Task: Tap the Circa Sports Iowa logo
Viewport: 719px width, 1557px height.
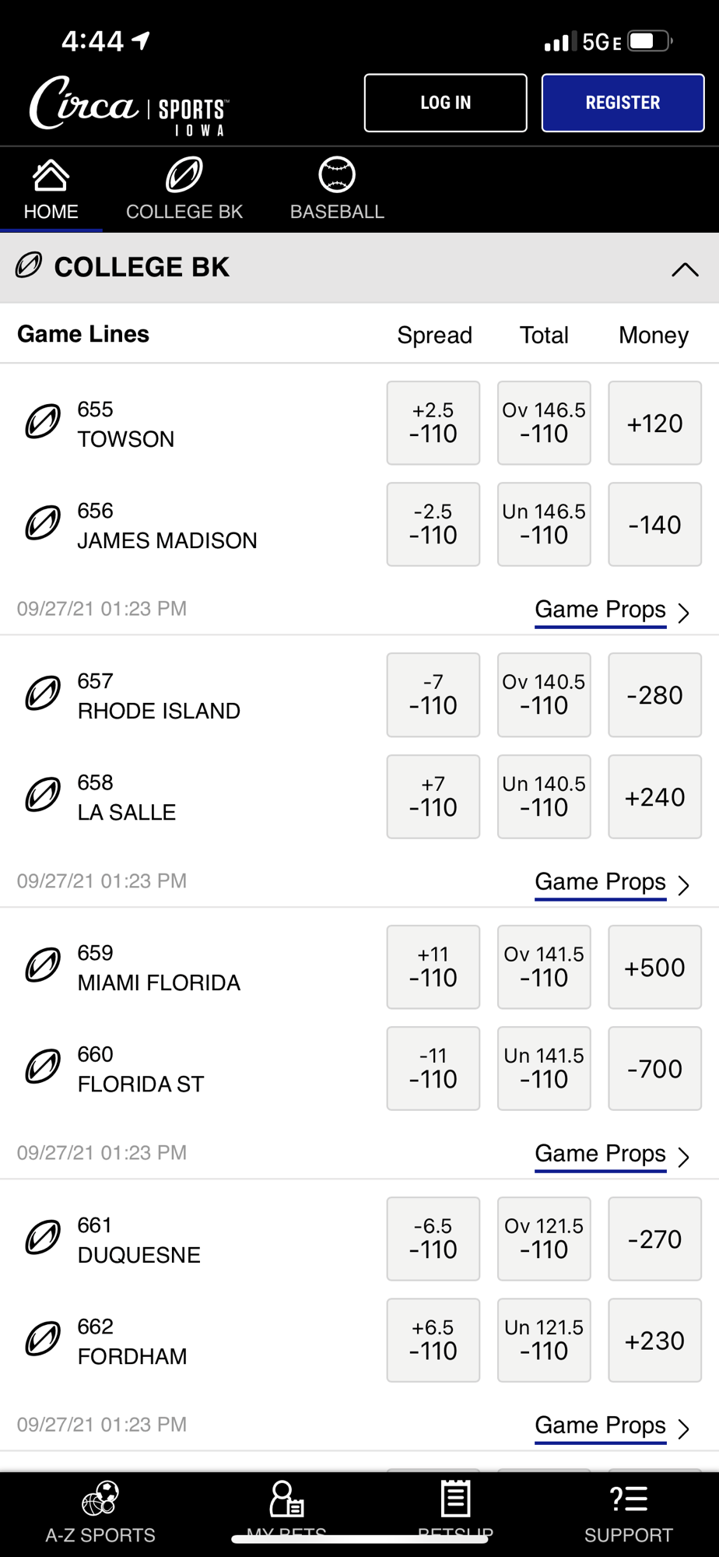Action: point(129,106)
